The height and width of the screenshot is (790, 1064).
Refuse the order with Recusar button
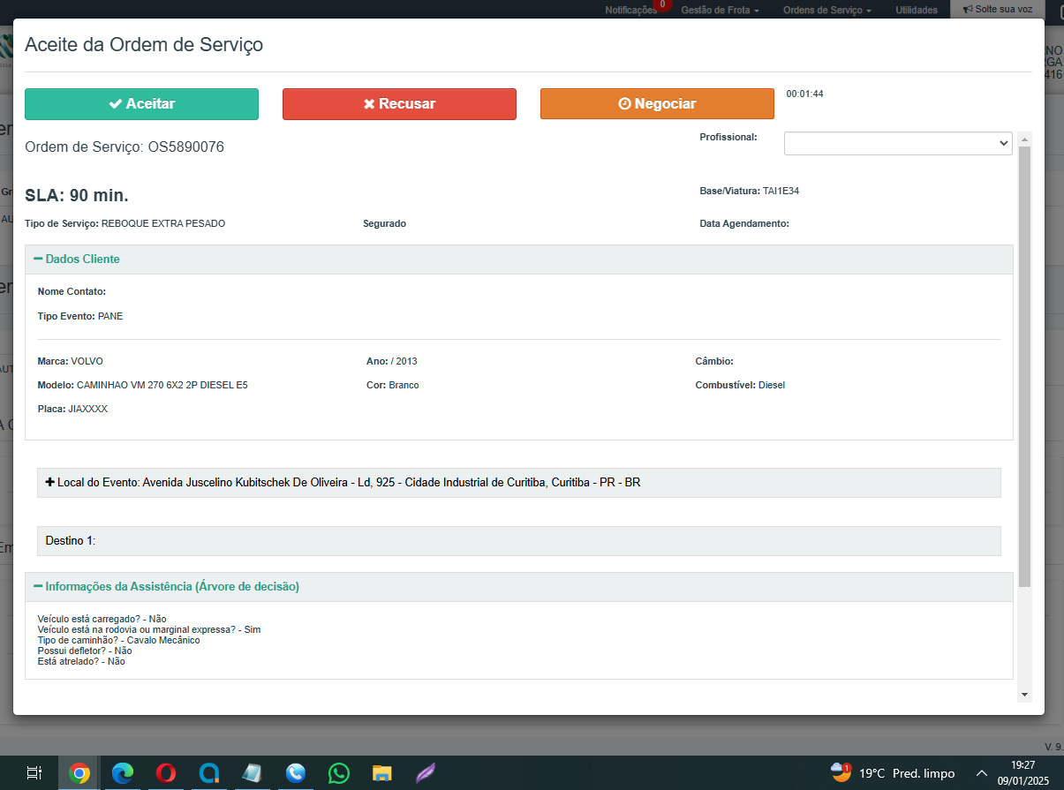point(399,104)
